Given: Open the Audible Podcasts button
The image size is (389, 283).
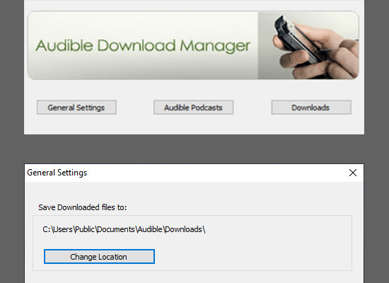Looking at the screenshot, I should (x=194, y=108).
